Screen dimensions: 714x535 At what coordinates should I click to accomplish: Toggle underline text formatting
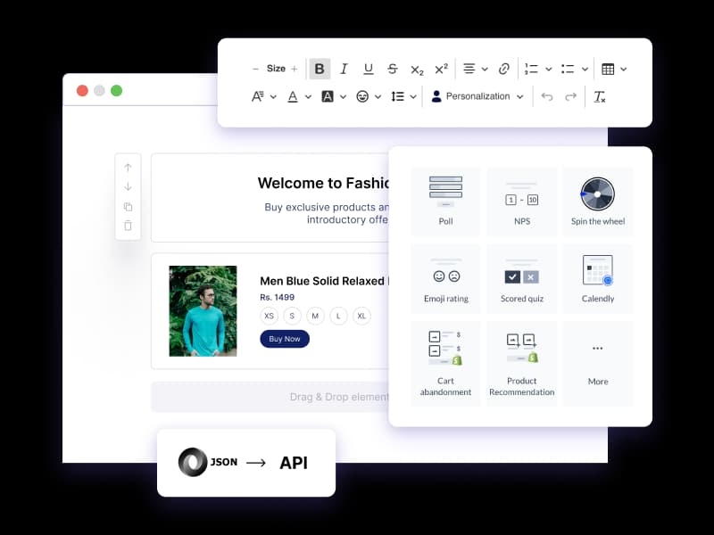tap(368, 69)
